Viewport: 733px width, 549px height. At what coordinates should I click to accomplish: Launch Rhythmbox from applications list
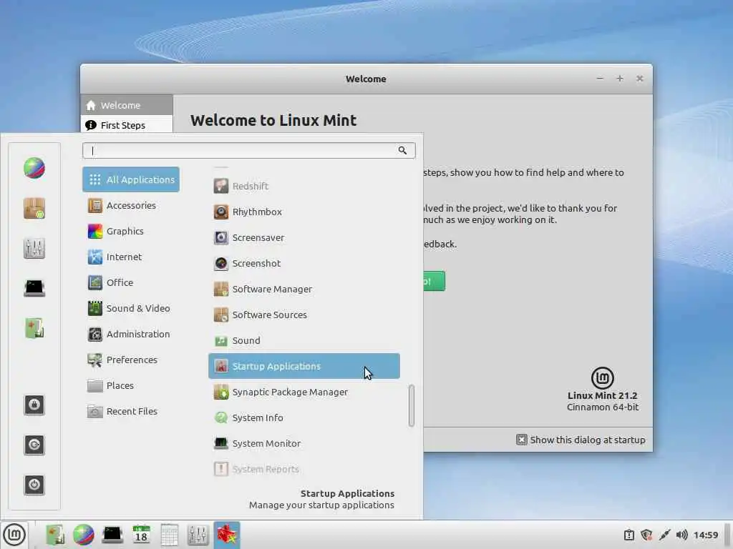tap(304, 212)
